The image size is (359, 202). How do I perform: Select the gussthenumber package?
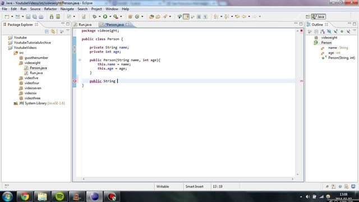(x=36, y=58)
